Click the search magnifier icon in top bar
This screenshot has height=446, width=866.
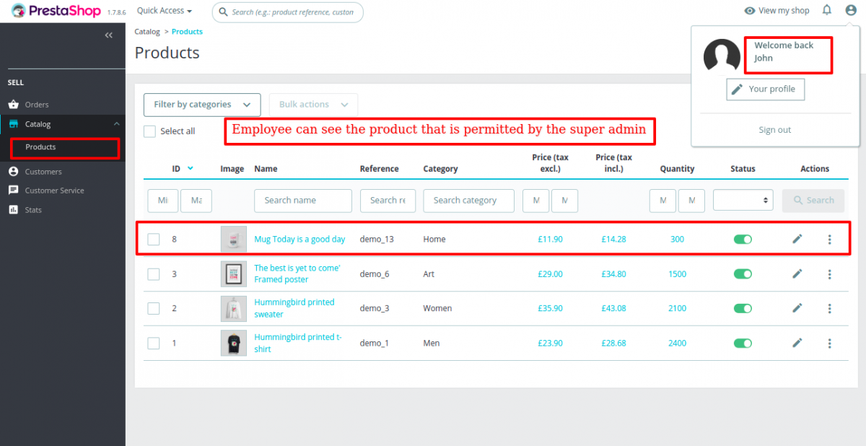[225, 12]
